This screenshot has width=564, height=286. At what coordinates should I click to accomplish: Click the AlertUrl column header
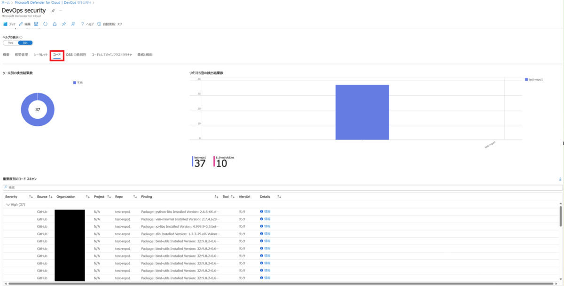click(x=245, y=197)
